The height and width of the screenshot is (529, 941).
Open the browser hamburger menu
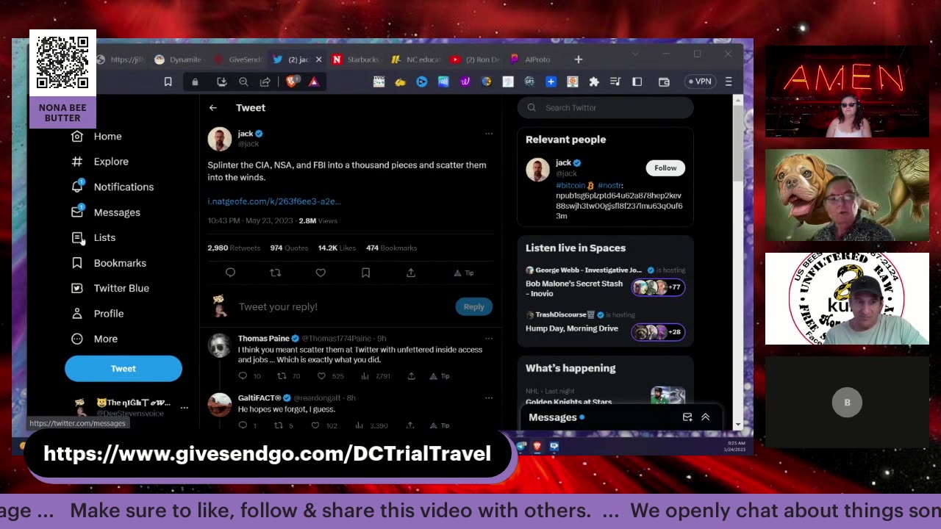coord(729,82)
